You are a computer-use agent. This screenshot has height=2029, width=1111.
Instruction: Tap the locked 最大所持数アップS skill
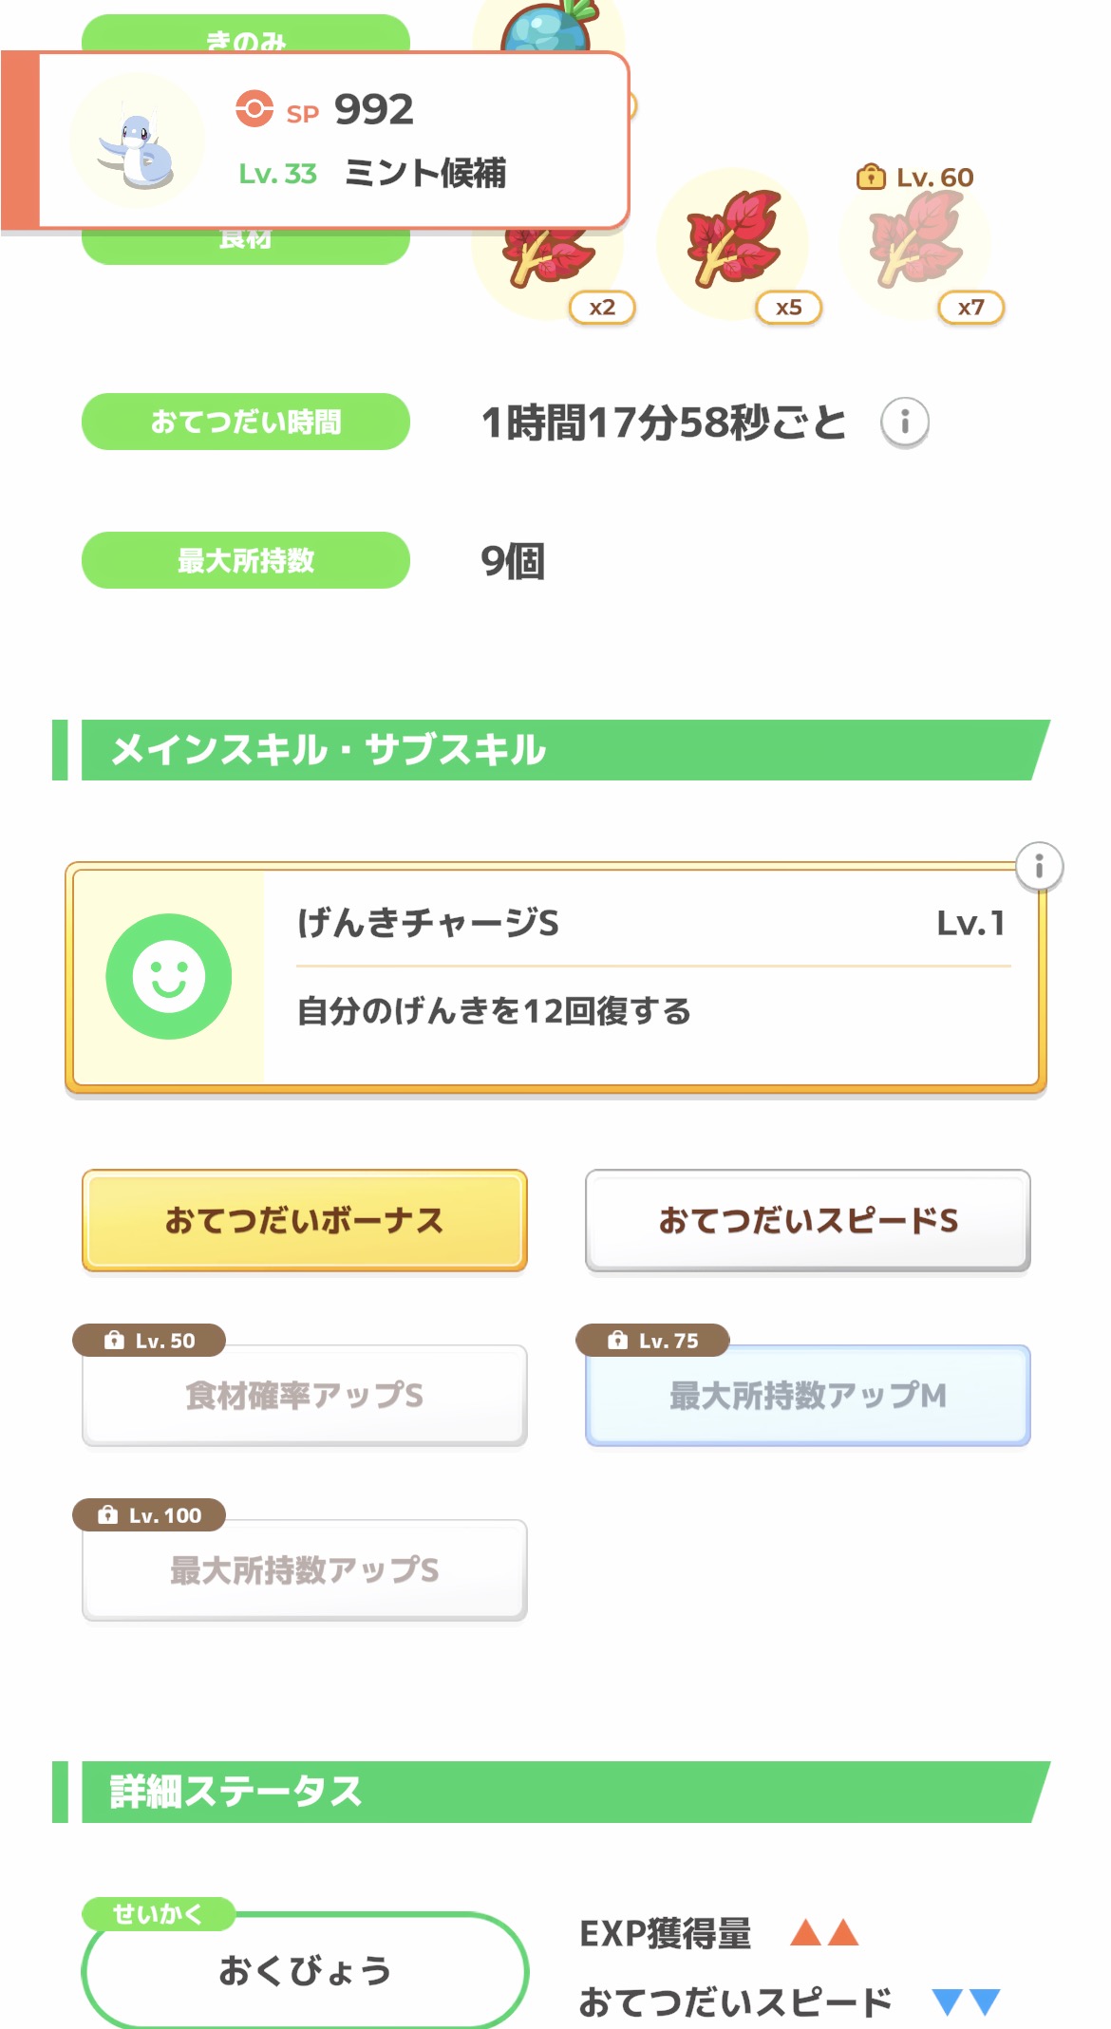pyautogui.click(x=305, y=1569)
